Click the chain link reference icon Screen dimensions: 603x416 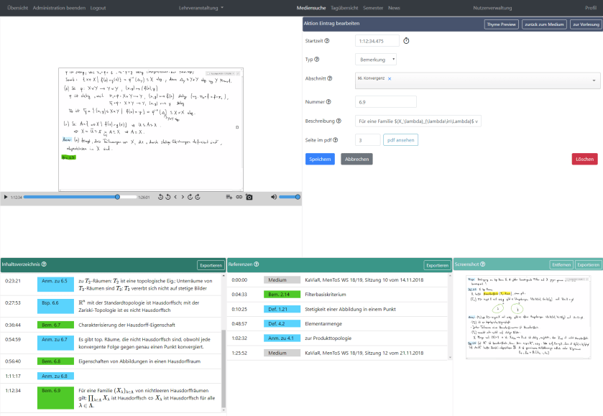click(x=239, y=197)
